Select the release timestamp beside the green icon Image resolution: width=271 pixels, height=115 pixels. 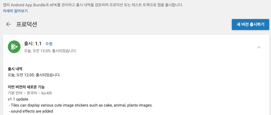tap(50, 51)
